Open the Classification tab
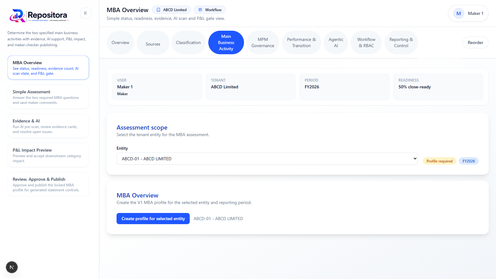The height and width of the screenshot is (279, 496). point(188,42)
